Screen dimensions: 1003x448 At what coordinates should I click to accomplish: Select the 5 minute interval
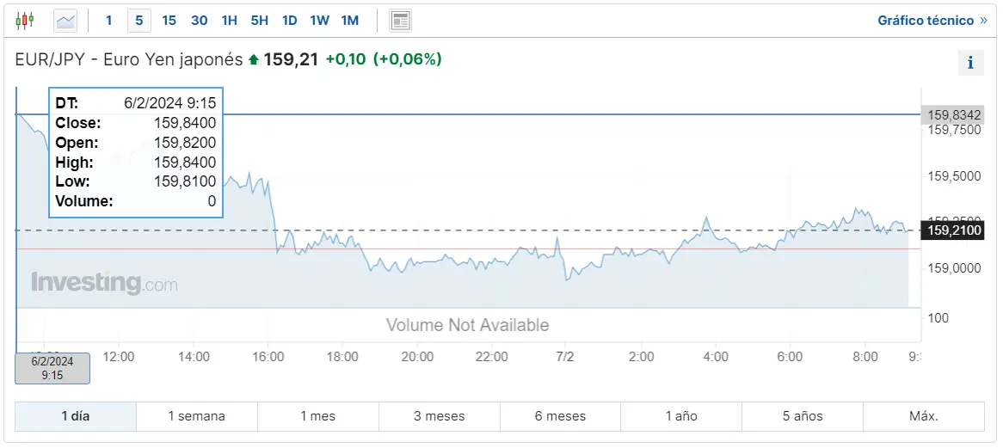tap(138, 21)
